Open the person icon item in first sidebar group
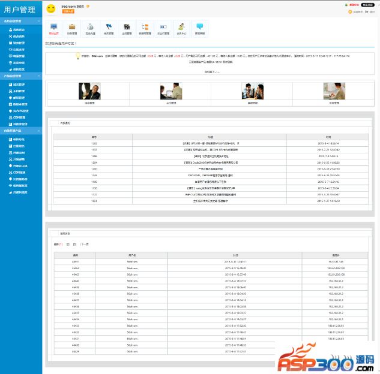The height and width of the screenshot is (374, 380). pyautogui.click(x=17, y=30)
